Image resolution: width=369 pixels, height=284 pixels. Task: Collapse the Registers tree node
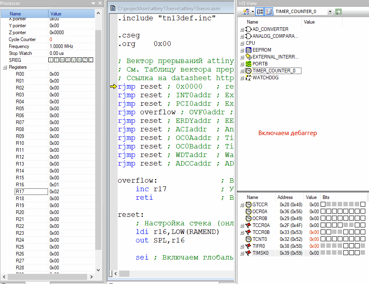[x=4, y=67]
